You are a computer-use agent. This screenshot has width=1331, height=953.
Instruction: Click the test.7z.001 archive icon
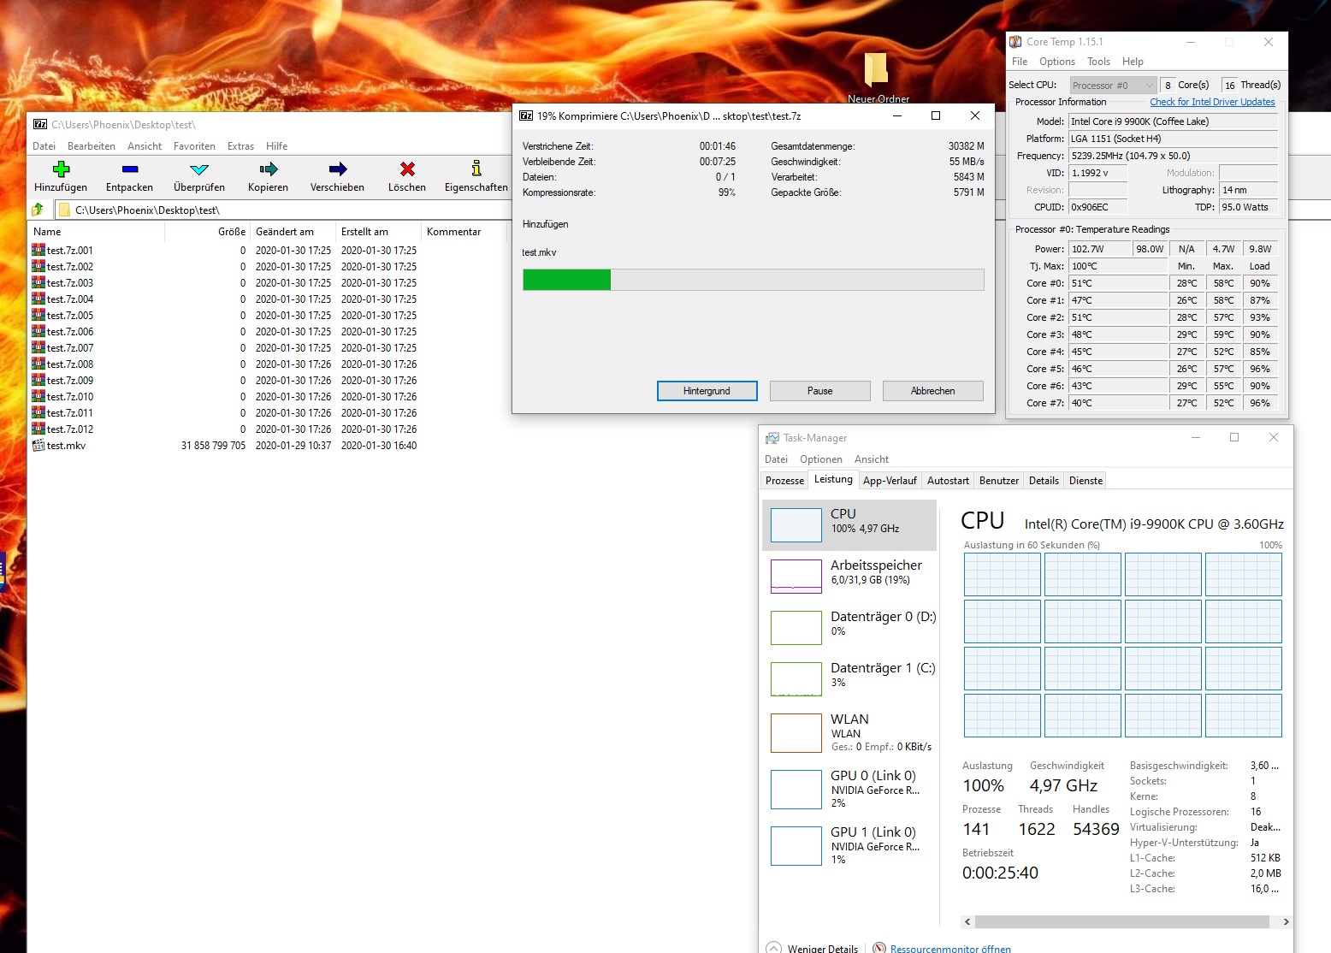(38, 250)
